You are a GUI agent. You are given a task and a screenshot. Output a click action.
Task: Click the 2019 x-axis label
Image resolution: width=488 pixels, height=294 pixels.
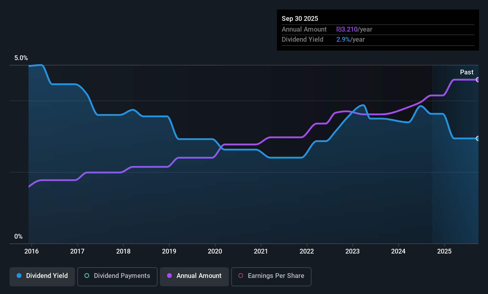tap(169, 251)
